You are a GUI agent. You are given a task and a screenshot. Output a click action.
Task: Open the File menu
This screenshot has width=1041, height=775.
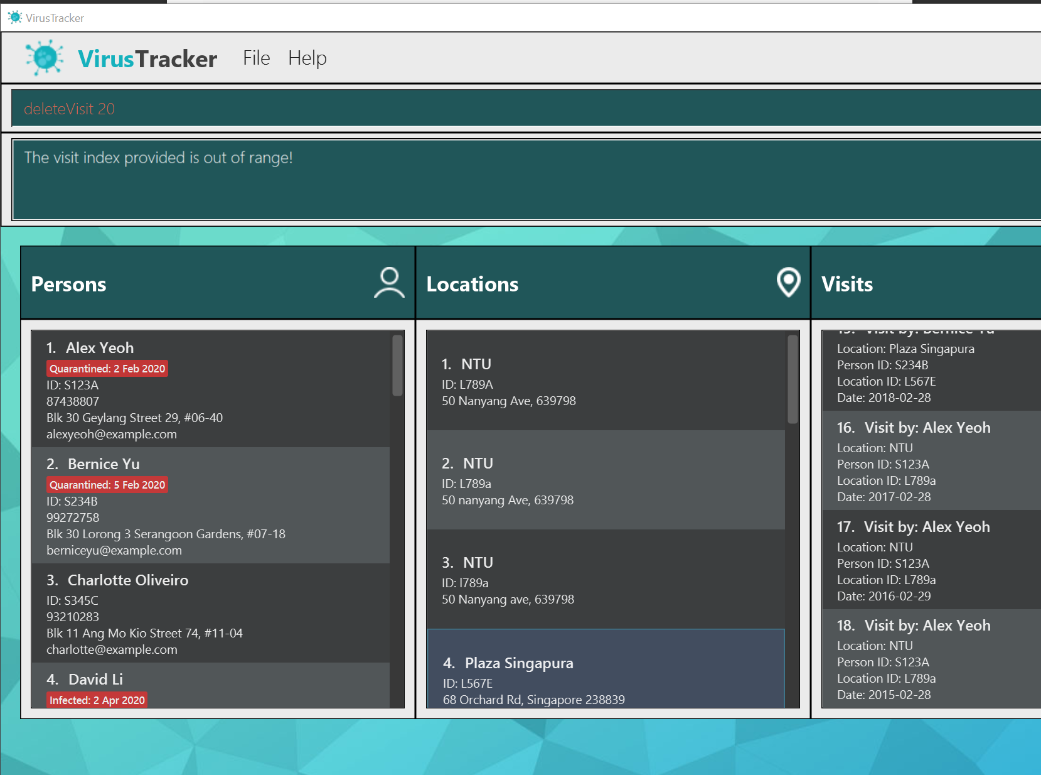(256, 58)
